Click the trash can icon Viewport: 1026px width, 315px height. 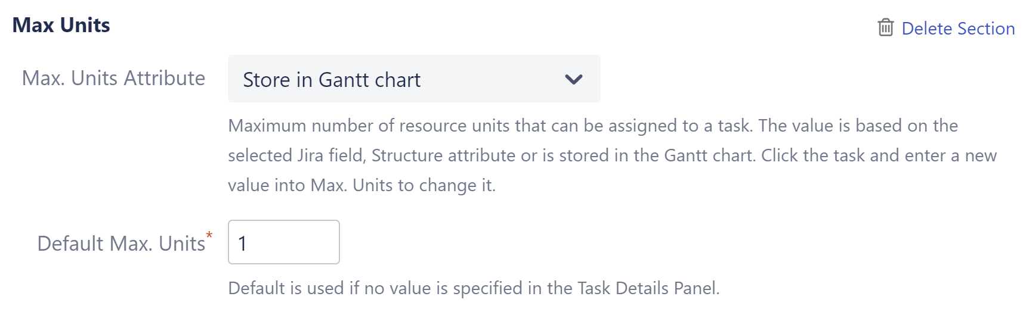pyautogui.click(x=886, y=27)
